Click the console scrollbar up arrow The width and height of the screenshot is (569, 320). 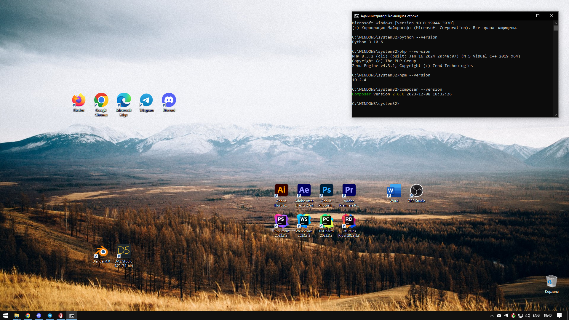click(x=556, y=23)
